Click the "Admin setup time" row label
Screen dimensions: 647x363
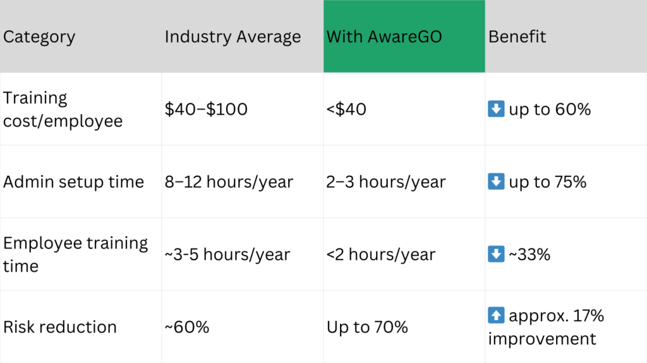point(73,182)
